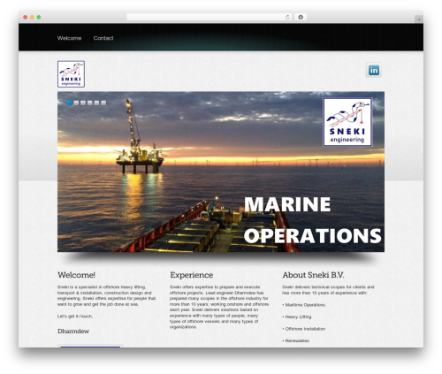
Task: Click the Dharmdew signature text
Action: tap(73, 332)
